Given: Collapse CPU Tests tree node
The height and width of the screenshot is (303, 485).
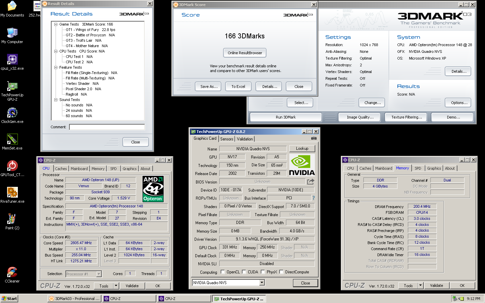Looking at the screenshot, I should tap(56, 51).
